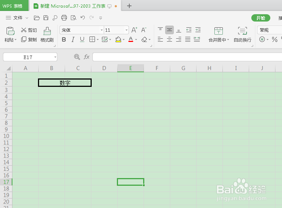Click justify alignment icon
The image size is (282, 208).
[x=188, y=39]
